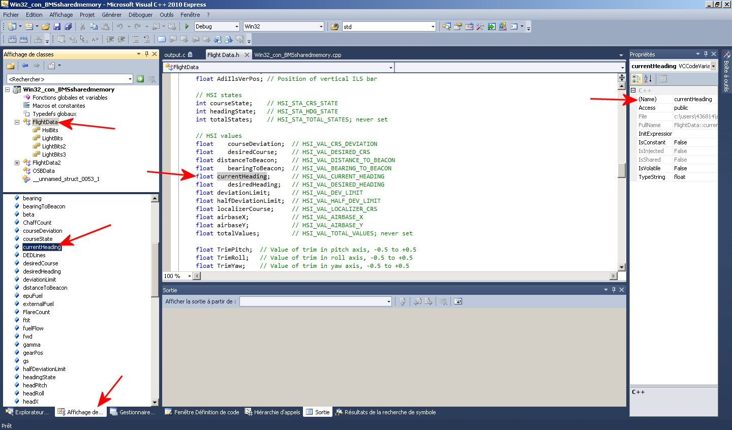Toggle a bookmark on the current line
Screen dimensions: 732x430
tap(162, 39)
